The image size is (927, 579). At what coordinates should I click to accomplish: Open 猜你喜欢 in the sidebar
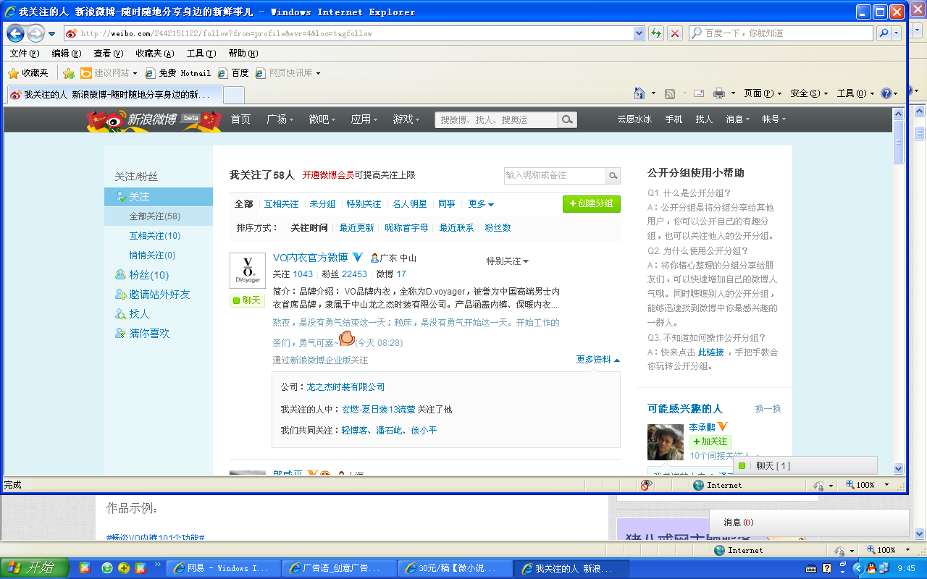point(149,334)
